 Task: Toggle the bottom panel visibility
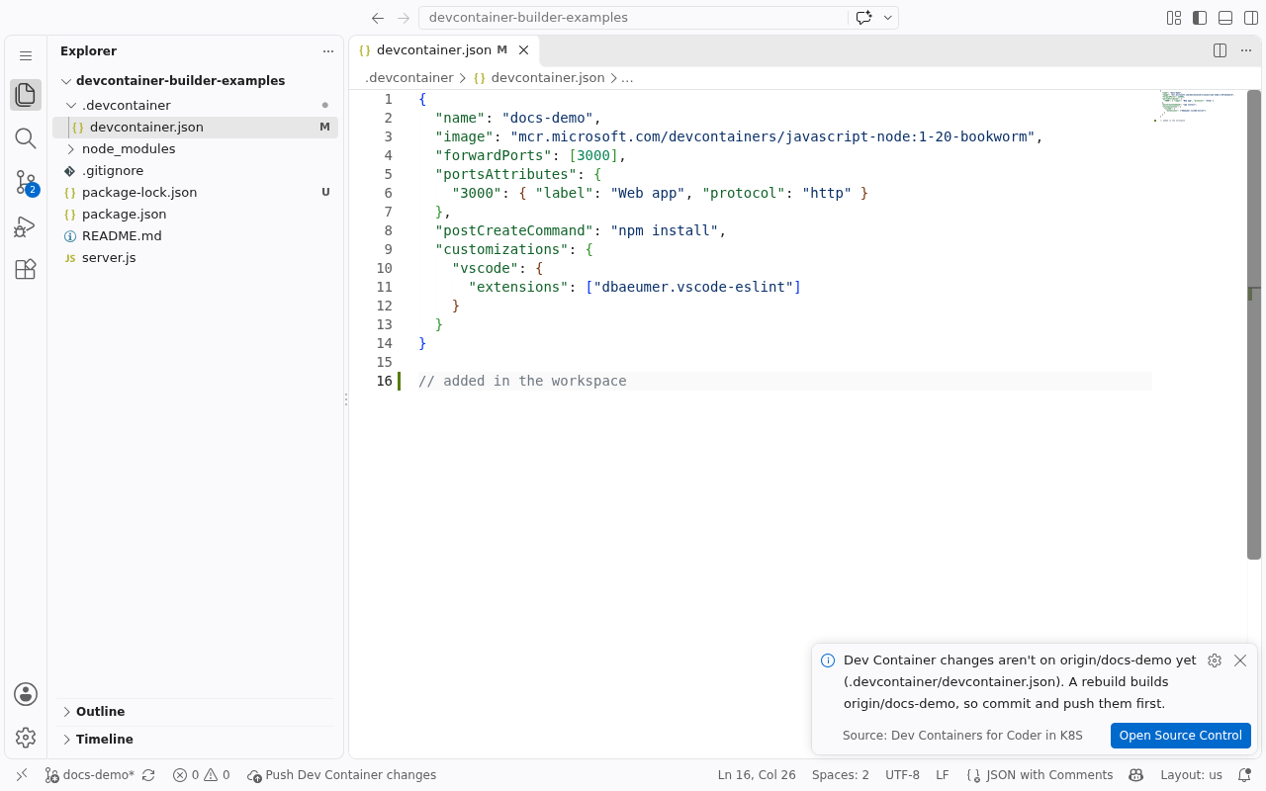1225,18
